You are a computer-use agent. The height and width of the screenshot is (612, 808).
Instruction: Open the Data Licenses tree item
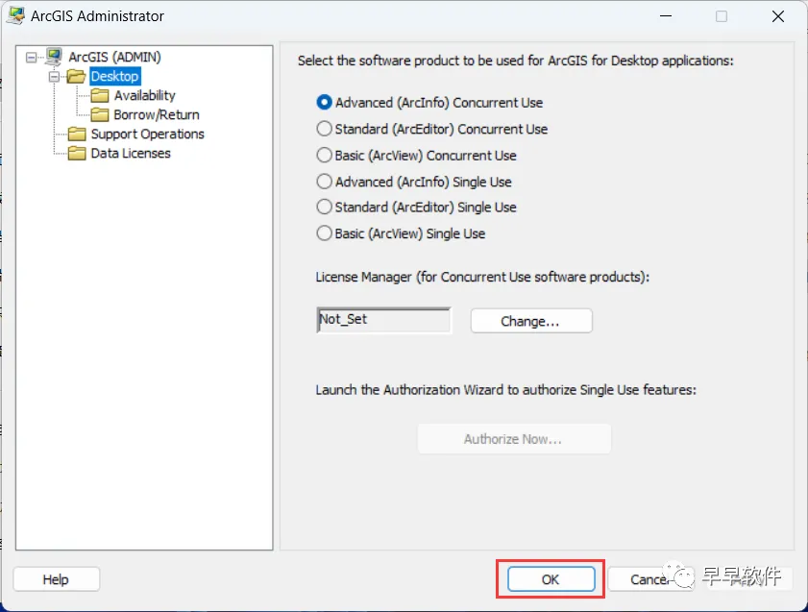131,153
